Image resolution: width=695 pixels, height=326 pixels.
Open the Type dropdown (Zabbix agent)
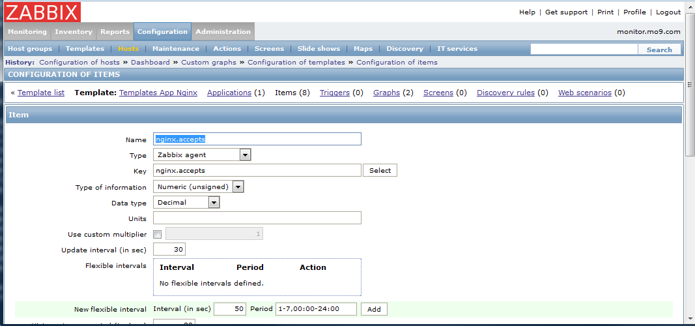pyautogui.click(x=202, y=155)
